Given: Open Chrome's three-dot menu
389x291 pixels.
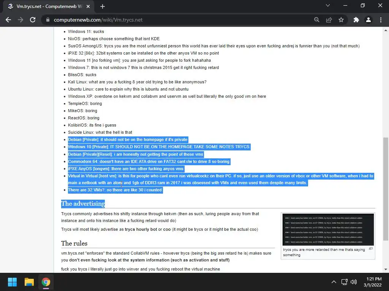Looking at the screenshot, I should click(381, 20).
